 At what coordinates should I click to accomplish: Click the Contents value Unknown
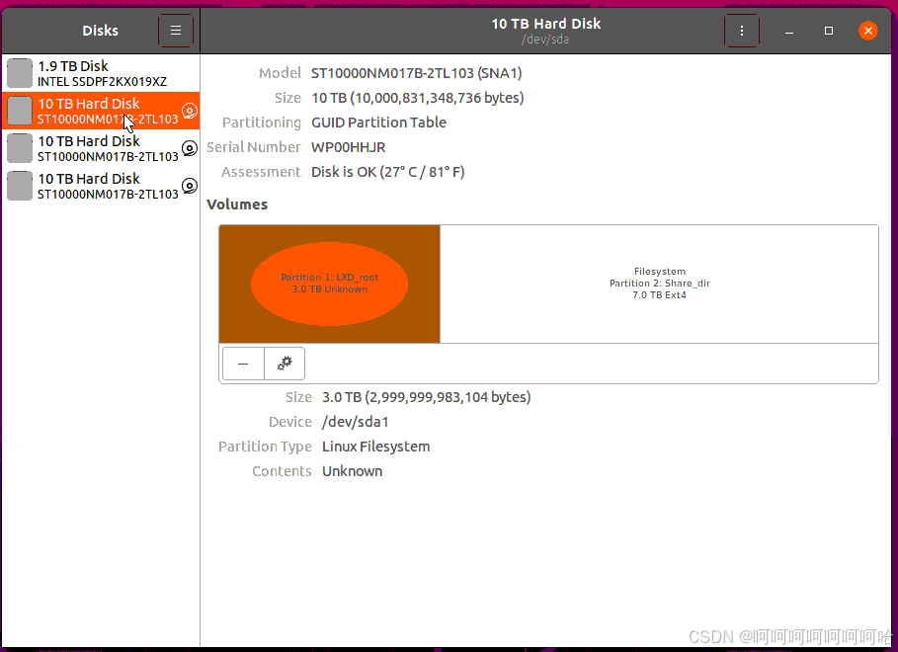click(x=352, y=471)
